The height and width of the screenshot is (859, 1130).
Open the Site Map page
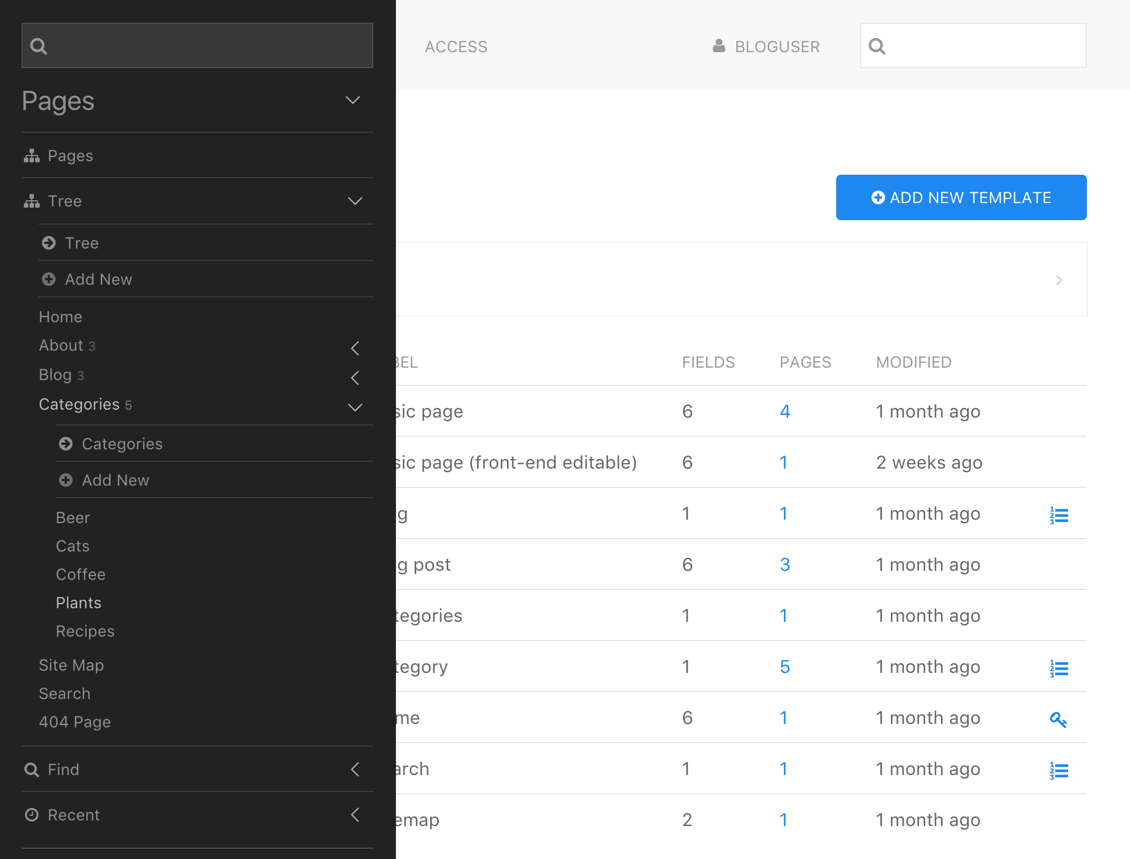(x=71, y=665)
